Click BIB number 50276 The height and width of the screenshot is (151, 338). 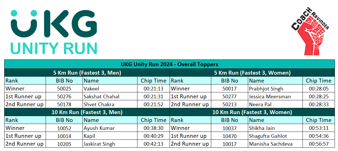pyautogui.click(x=64, y=96)
